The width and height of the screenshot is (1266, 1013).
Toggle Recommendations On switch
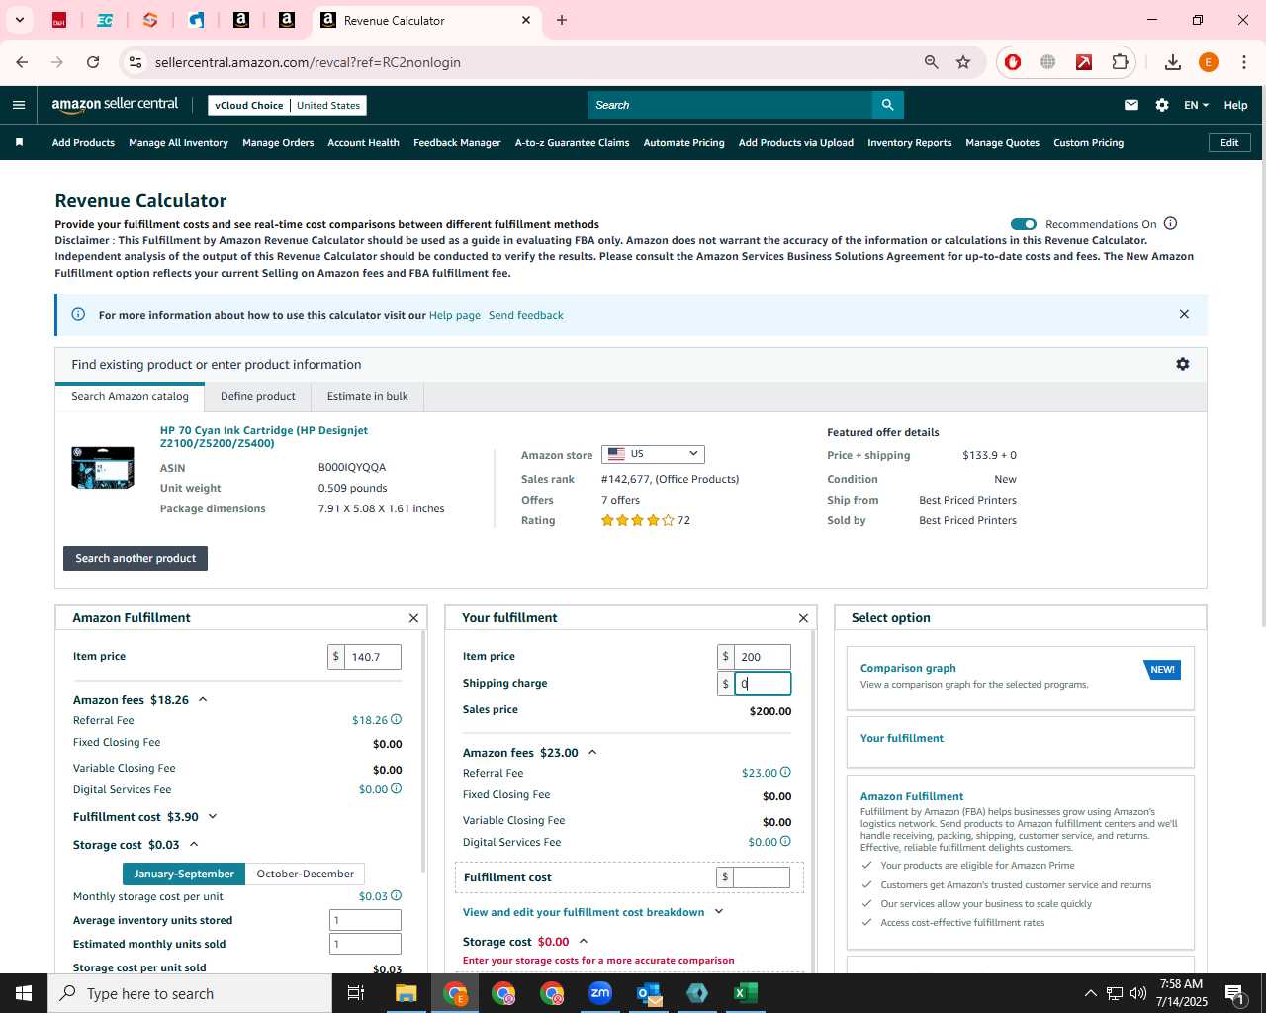[x=1024, y=224]
